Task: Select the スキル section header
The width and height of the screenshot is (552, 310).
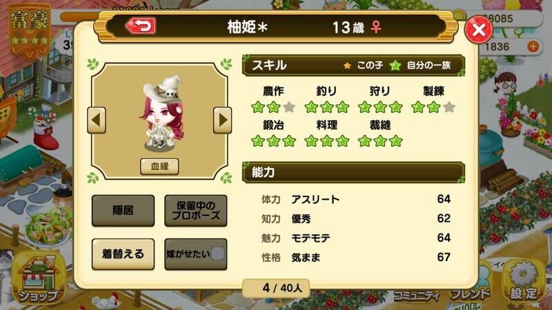Action: [353, 65]
